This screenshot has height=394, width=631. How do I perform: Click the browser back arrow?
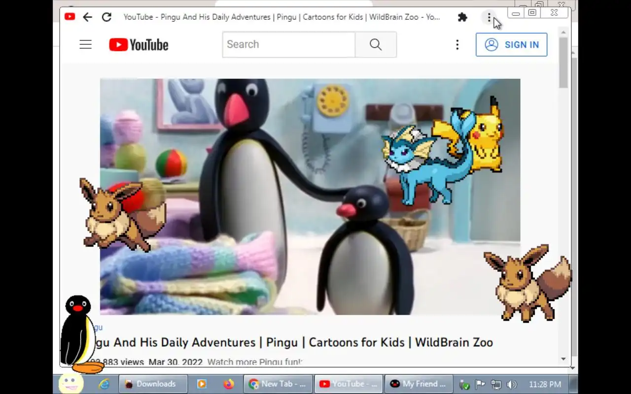[x=87, y=17]
